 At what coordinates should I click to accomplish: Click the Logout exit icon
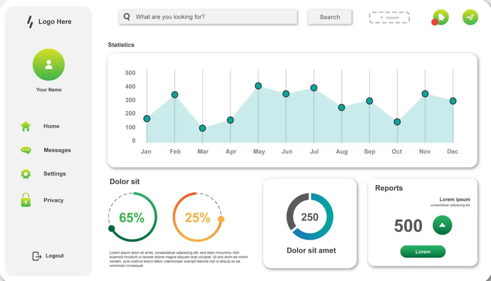coord(37,256)
